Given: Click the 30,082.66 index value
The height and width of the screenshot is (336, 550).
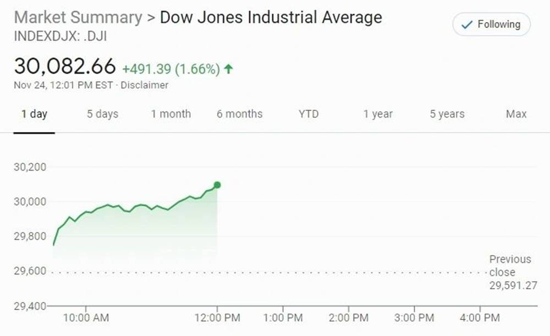Looking at the screenshot, I should [x=65, y=67].
